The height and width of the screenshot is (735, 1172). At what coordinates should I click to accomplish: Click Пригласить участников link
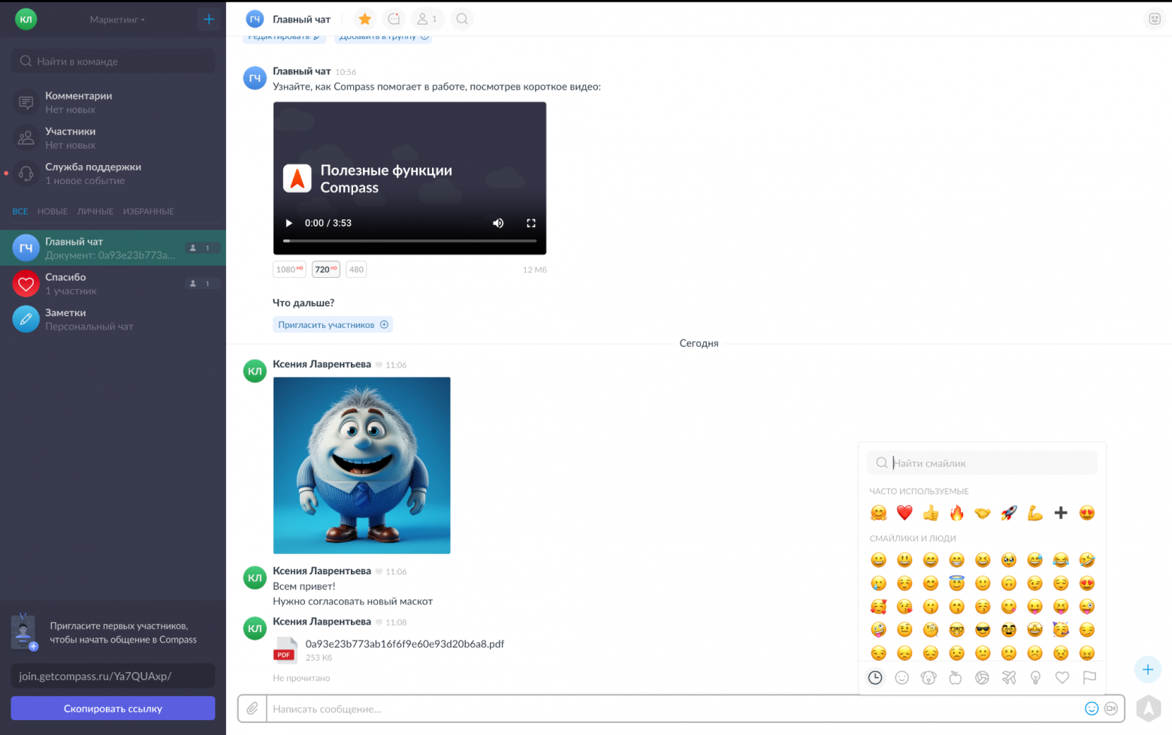[x=333, y=324]
